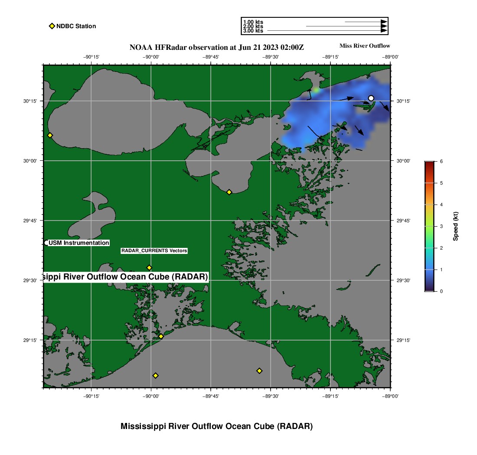Select the offshore NDBC diamond nearest the -89°30' meridian
Image resolution: width=477 pixels, height=455 pixels.
click(x=259, y=370)
